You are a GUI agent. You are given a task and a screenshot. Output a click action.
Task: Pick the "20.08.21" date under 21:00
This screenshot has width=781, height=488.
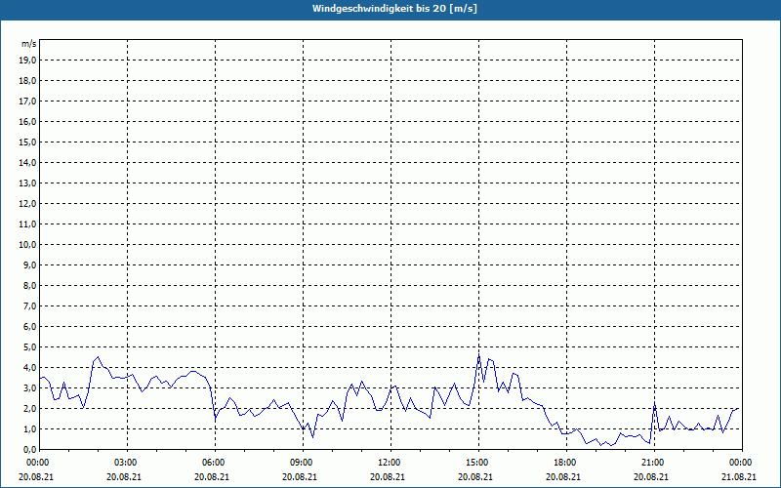651,476
